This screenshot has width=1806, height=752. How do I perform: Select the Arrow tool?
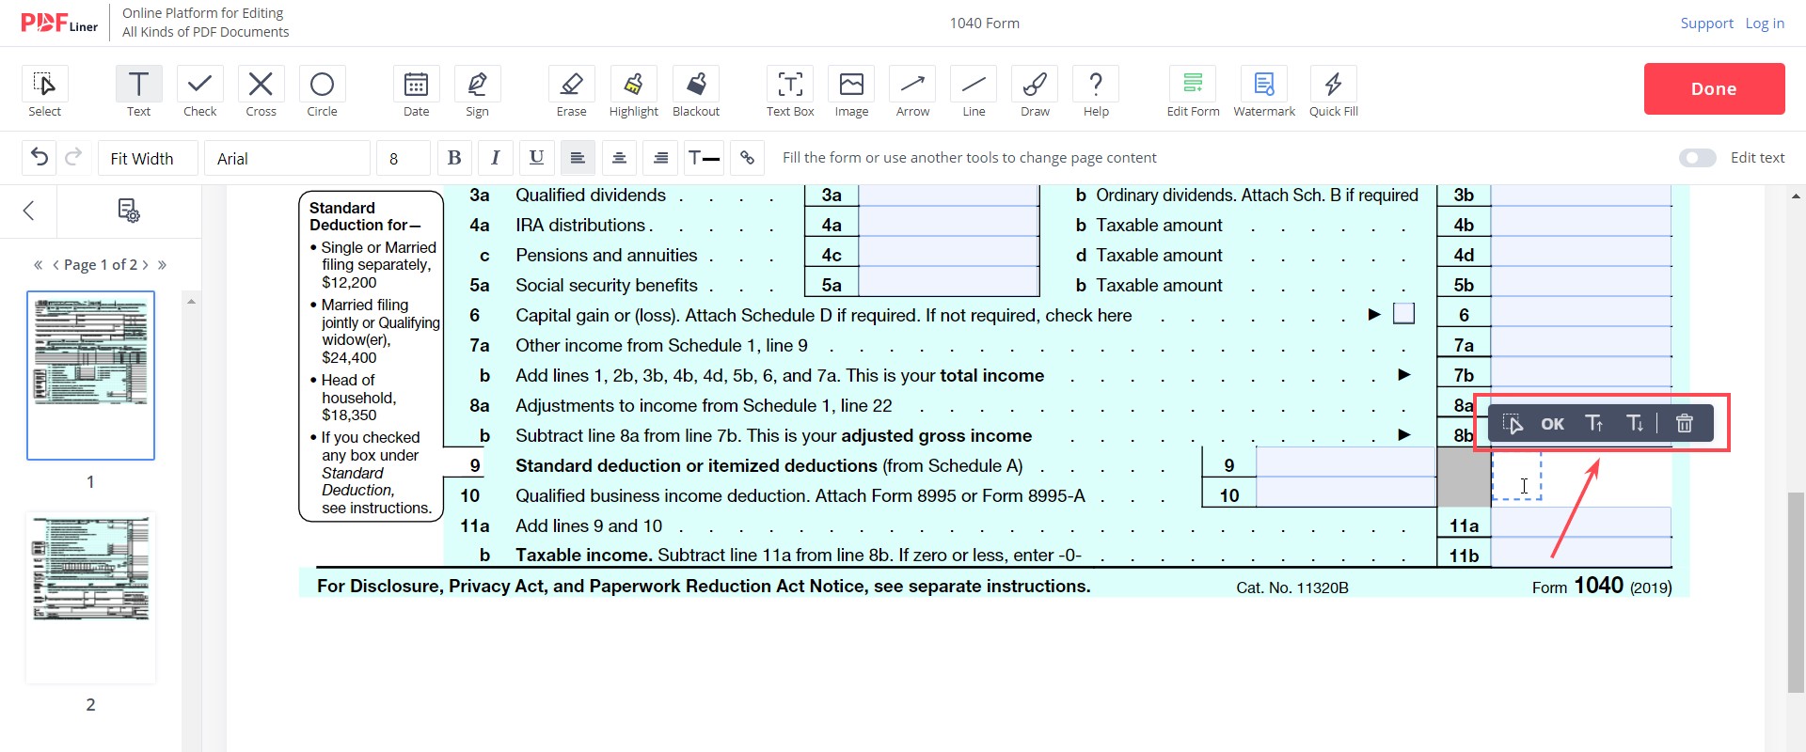[912, 91]
